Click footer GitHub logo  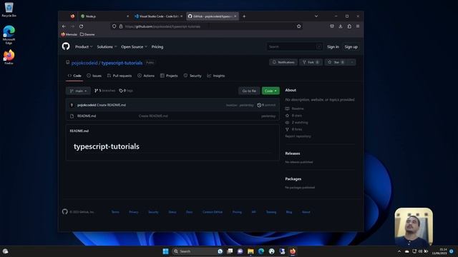65,211
